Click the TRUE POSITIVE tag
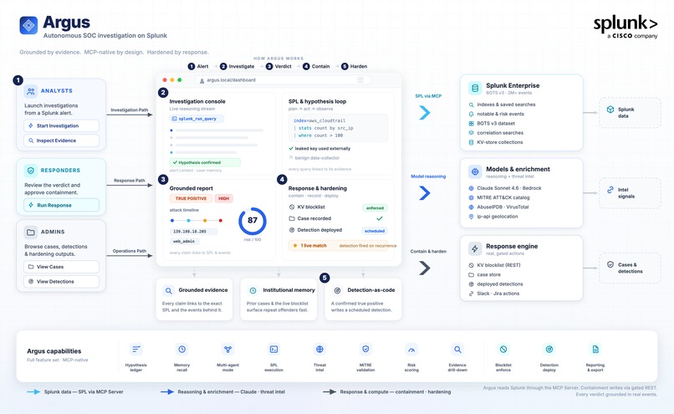 click(x=191, y=198)
